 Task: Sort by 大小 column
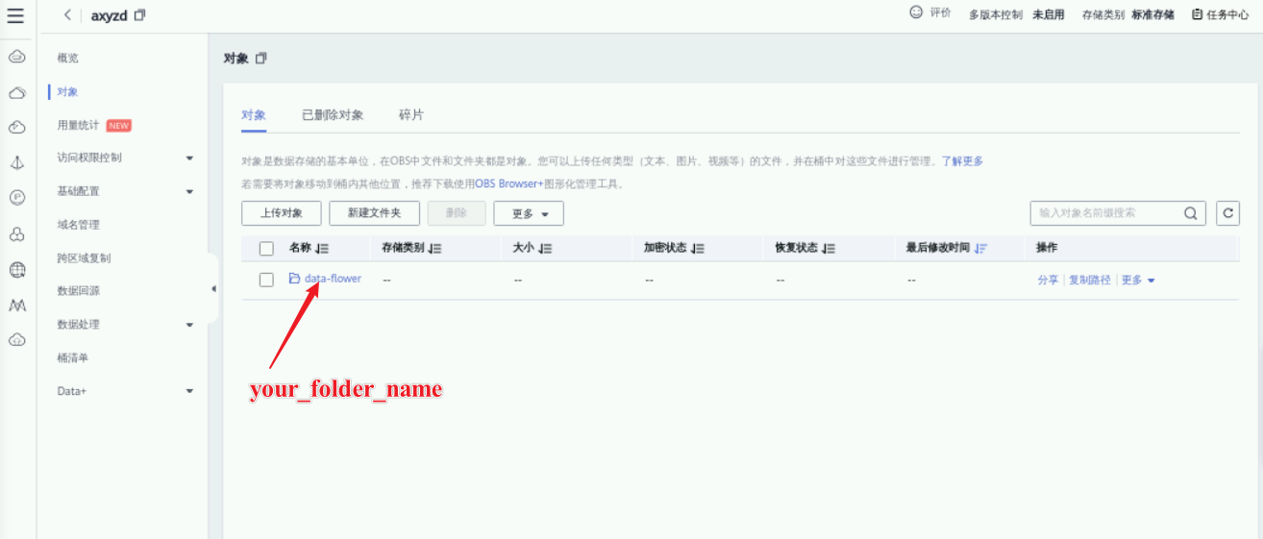(x=545, y=248)
